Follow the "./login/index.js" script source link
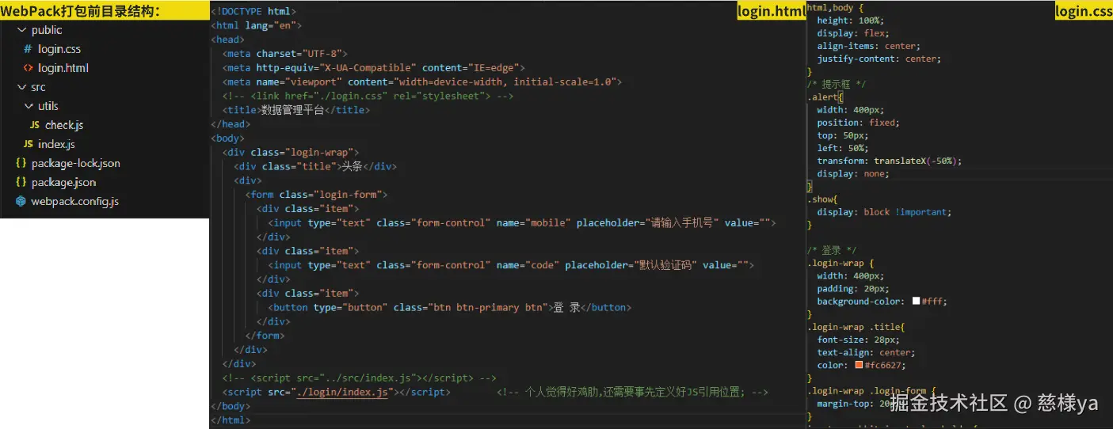This screenshot has height=429, width=1113. tap(341, 392)
